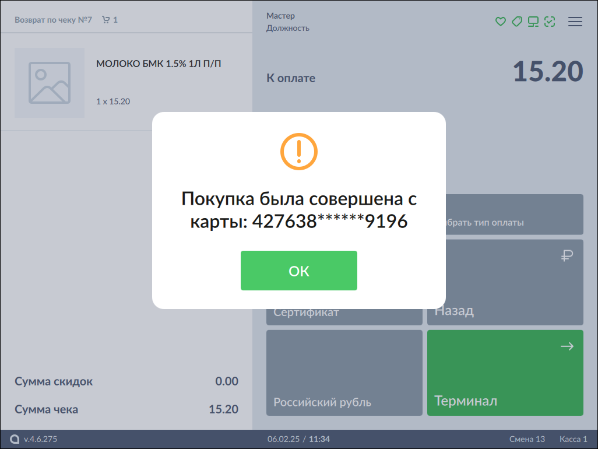The height and width of the screenshot is (449, 598).
Task: Click the Смена 13 shift indicator
Action: coord(526,439)
